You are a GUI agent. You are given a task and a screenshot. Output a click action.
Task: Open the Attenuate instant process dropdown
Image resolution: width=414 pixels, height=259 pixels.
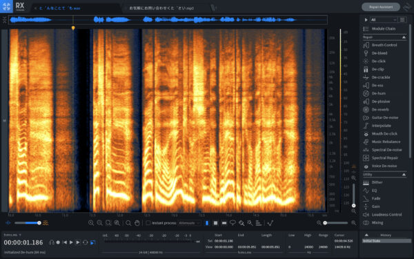[x=189, y=223]
